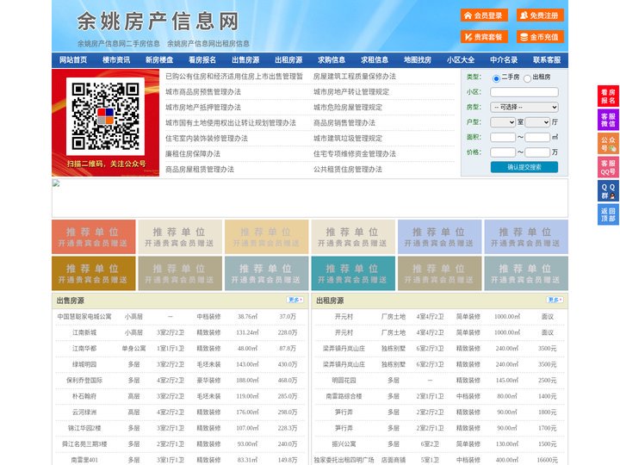Click 返回顶部 back-to-top icon

[x=608, y=214]
